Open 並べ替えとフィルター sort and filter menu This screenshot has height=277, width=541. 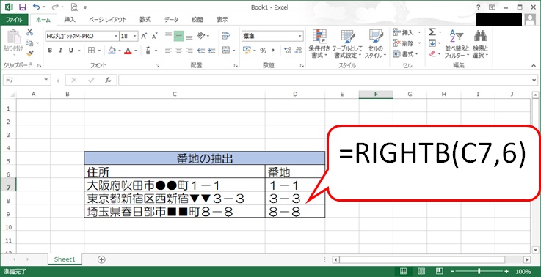457,43
